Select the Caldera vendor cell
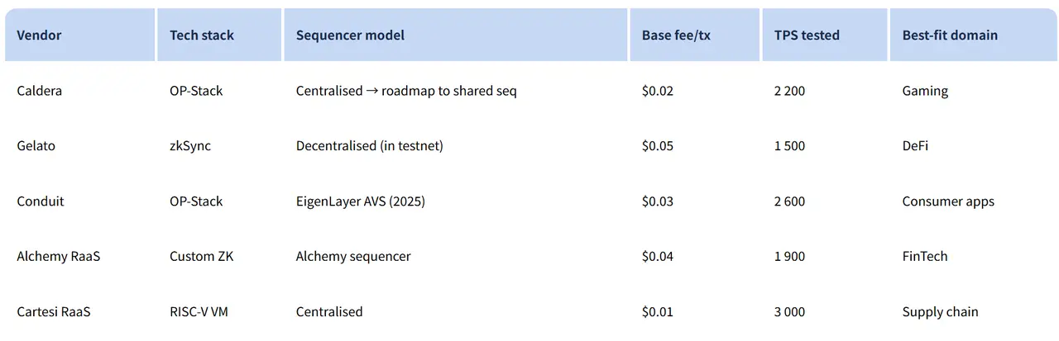Screen dimensions: 1059x341 coord(39,91)
